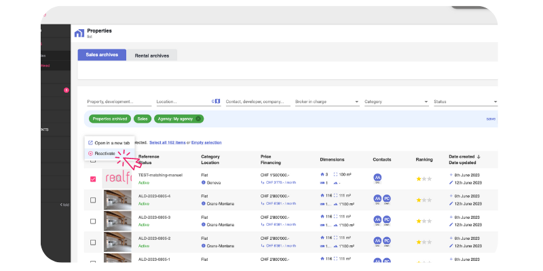The width and height of the screenshot is (543, 271).
Task: Open the map icon in Location field
Action: (217, 101)
